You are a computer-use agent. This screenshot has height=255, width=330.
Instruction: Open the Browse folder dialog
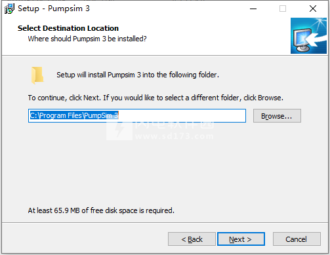click(x=277, y=116)
